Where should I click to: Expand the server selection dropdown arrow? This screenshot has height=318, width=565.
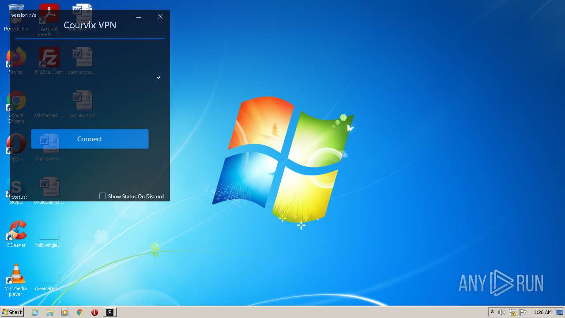click(x=158, y=78)
